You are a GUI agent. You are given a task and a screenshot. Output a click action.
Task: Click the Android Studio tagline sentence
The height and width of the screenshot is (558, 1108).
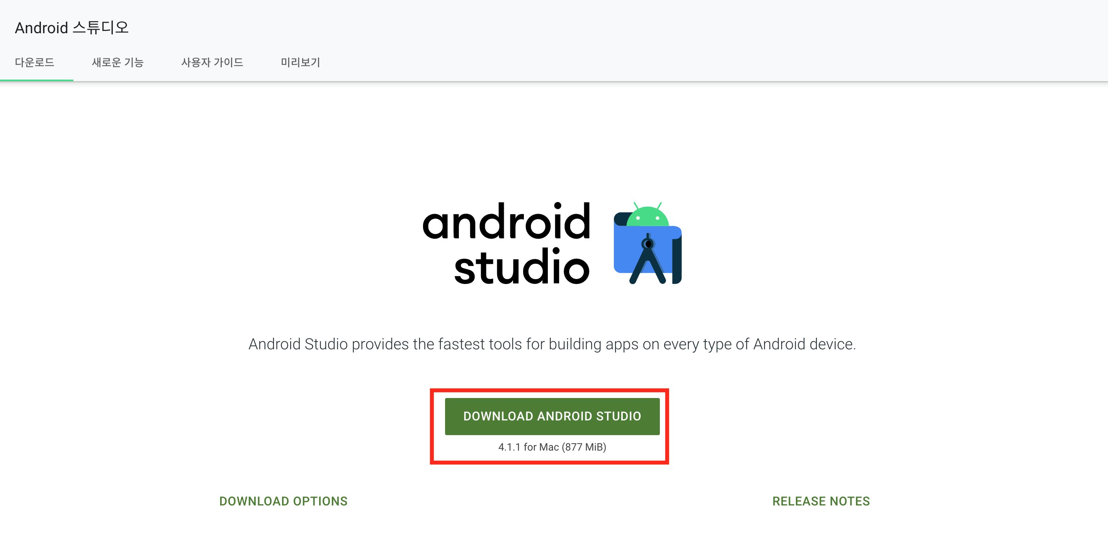pos(552,344)
